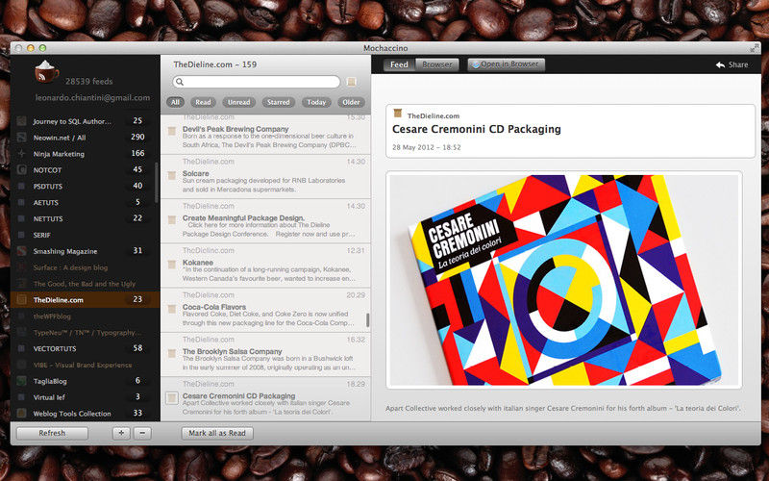
Task: Open Devil's Peak Brewing Company article
Action: (265, 134)
